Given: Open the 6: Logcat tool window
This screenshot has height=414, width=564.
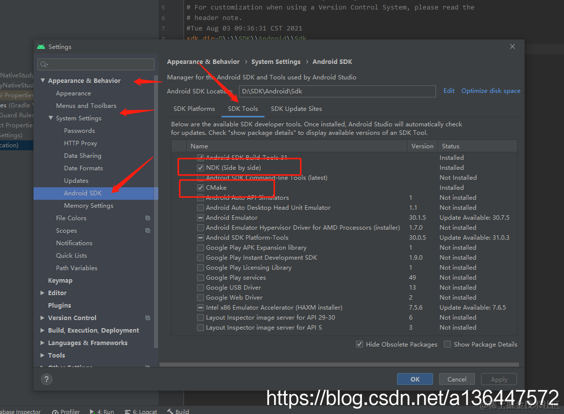Looking at the screenshot, I should [x=140, y=412].
